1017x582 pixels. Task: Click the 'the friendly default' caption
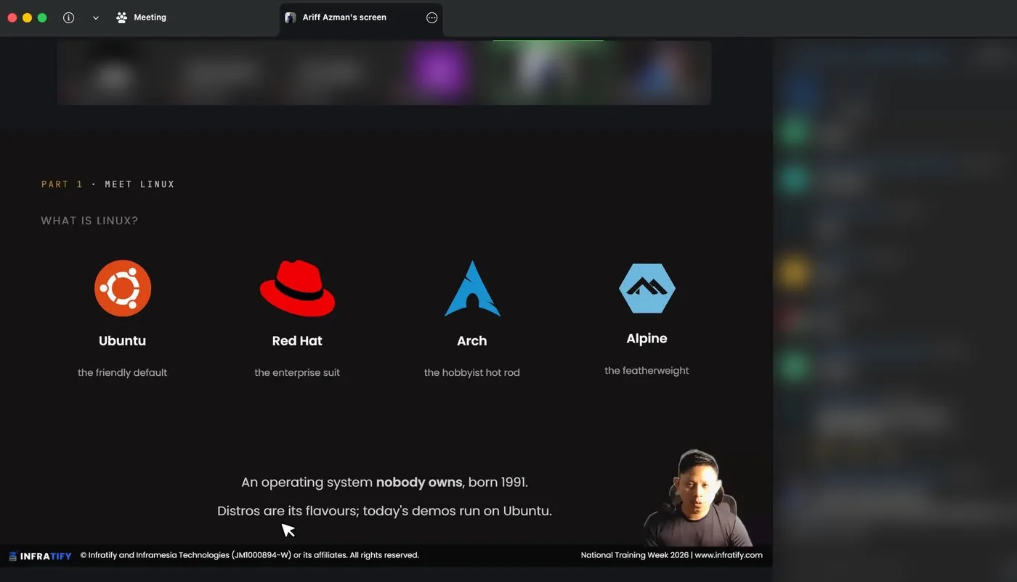[x=123, y=372]
